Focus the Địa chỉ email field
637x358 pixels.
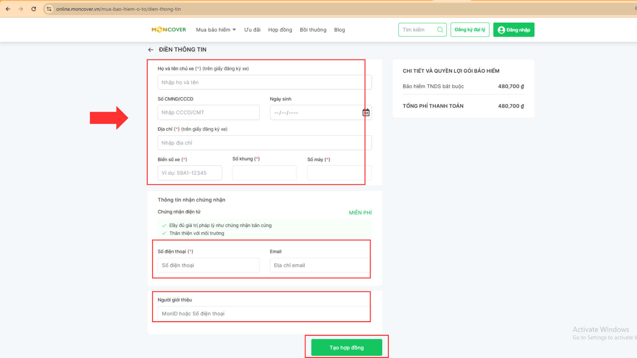point(320,265)
